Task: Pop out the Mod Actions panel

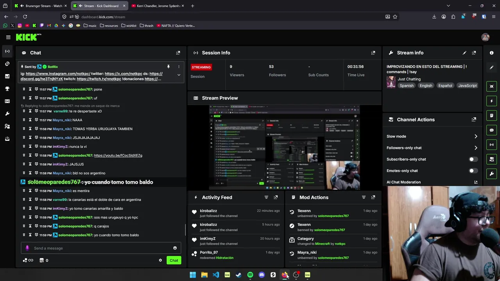Action: click(373, 197)
